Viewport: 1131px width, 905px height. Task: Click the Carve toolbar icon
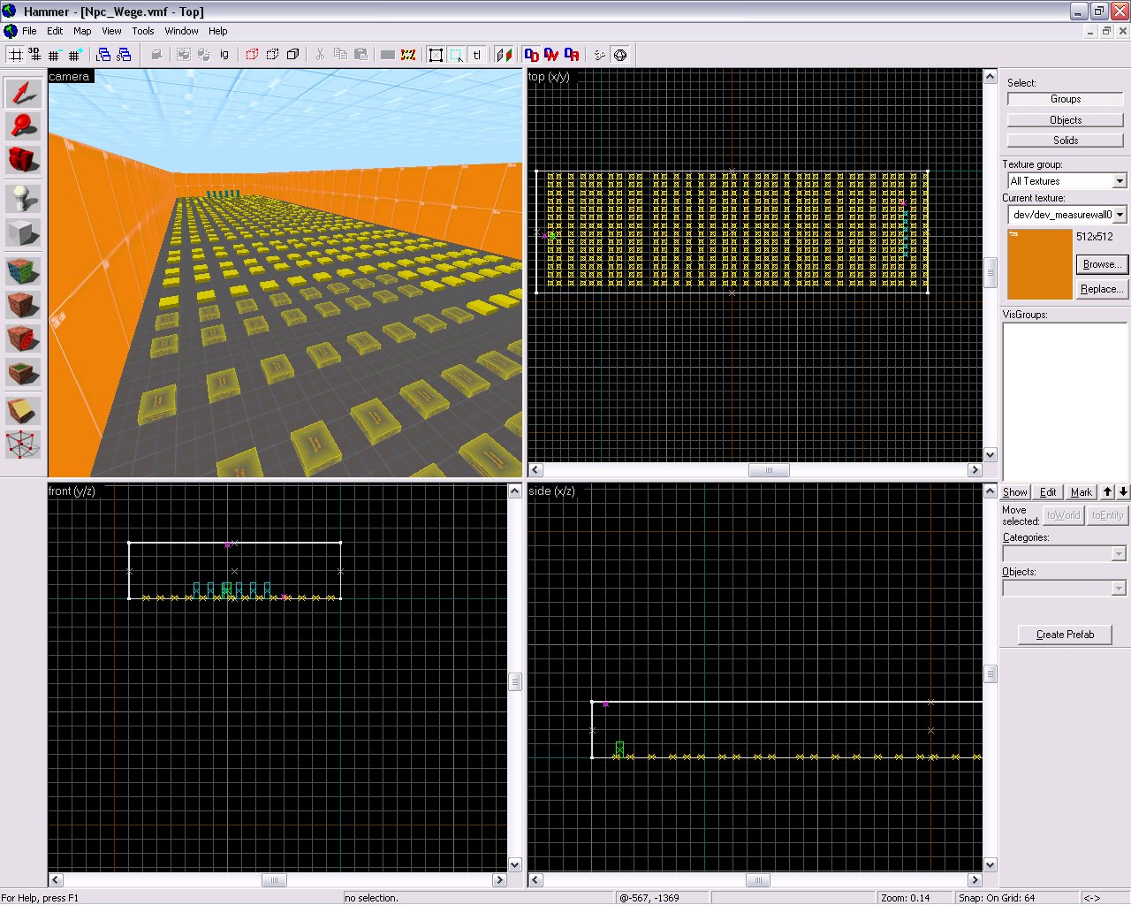pyautogui.click(x=156, y=55)
